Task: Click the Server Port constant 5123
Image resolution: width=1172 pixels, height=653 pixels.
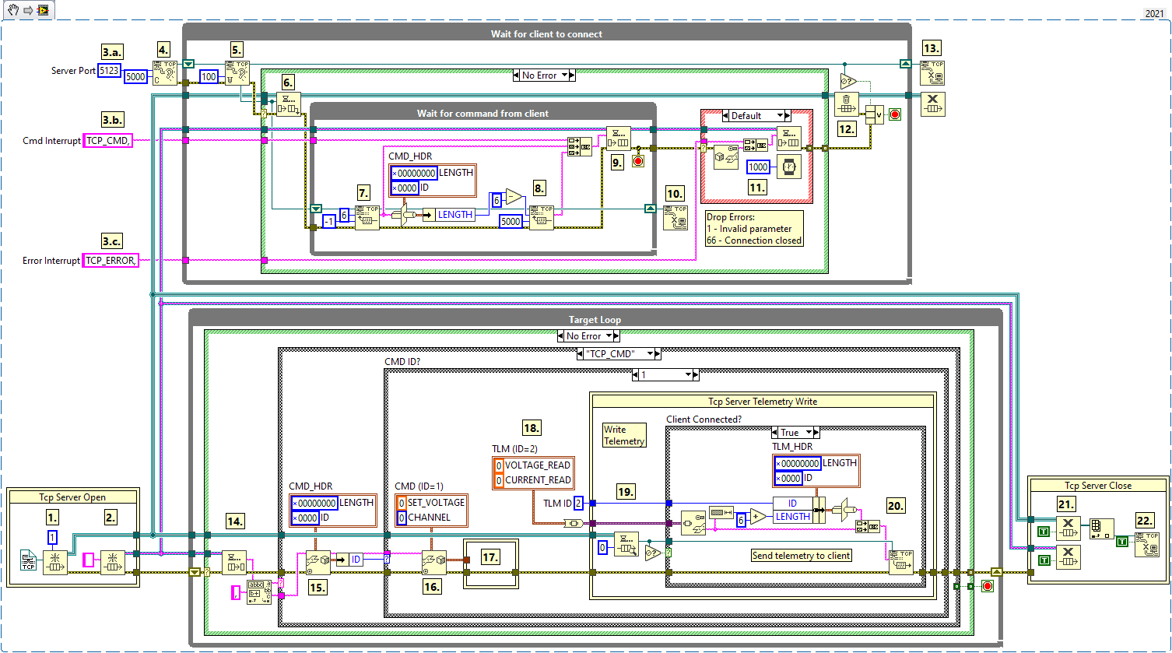Action: [110, 71]
